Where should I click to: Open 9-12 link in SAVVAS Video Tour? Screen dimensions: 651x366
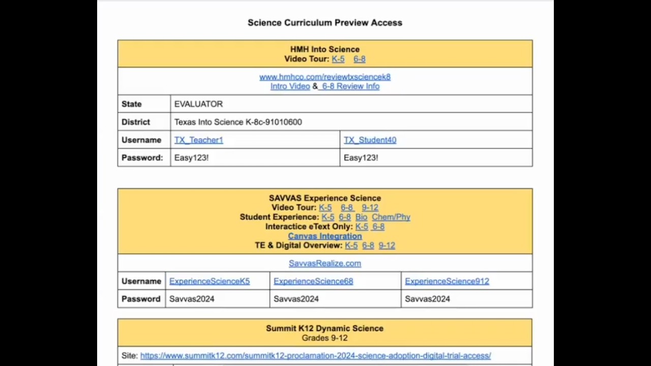370,207
